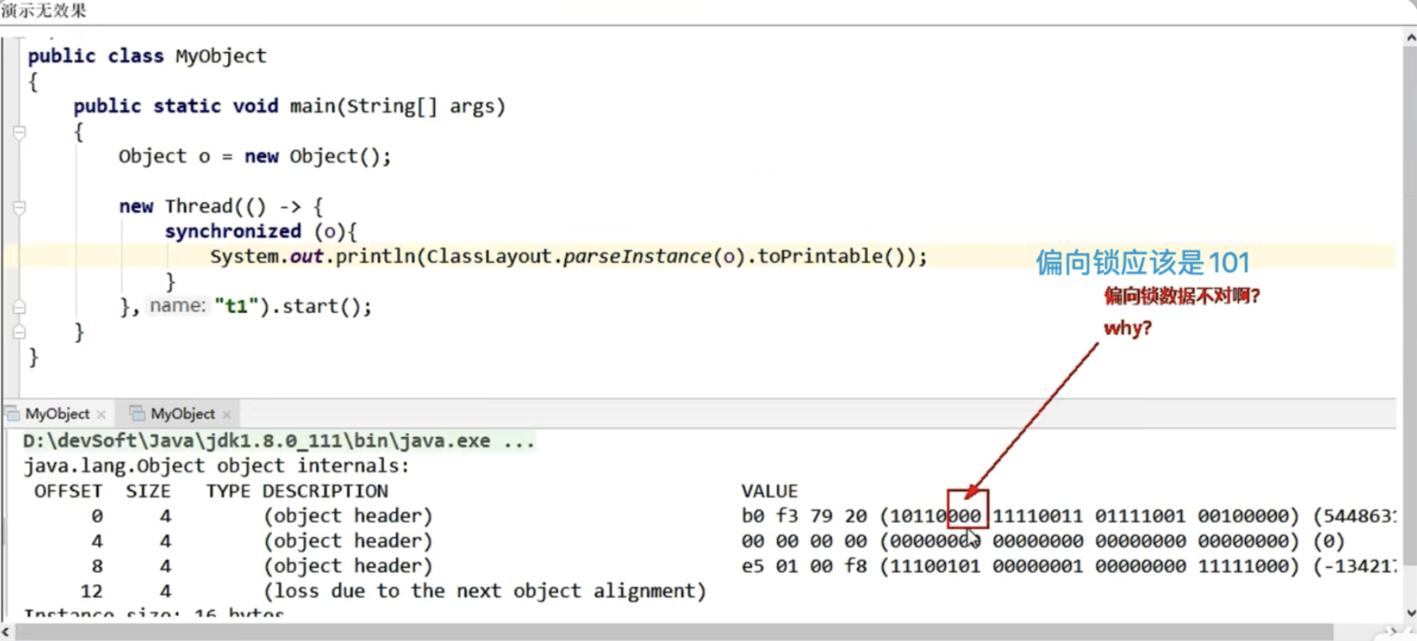Collapse the lambda Thread fold marker
This screenshot has height=641, width=1417.
pos(19,206)
